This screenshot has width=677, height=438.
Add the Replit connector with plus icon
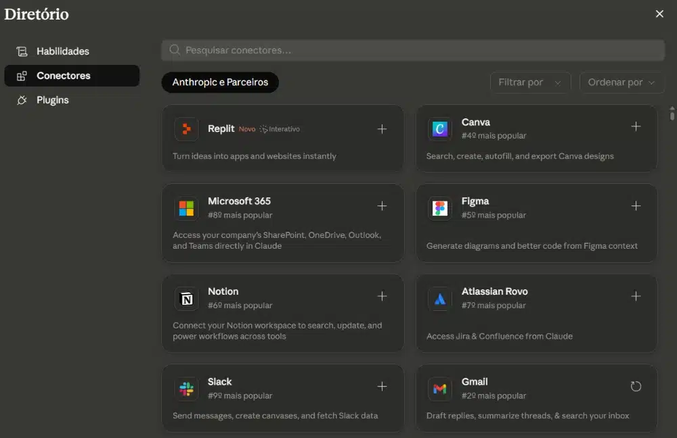382,129
